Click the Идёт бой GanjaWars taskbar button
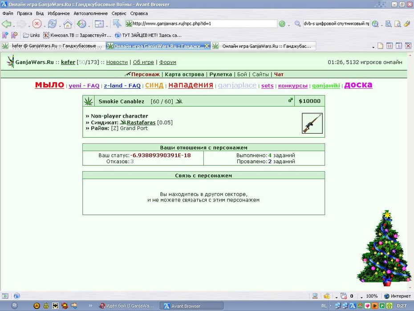 (x=127, y=306)
